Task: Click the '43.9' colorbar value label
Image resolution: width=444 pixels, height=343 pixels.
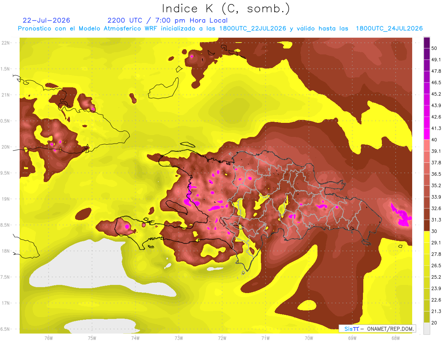Action: [x=436, y=105]
